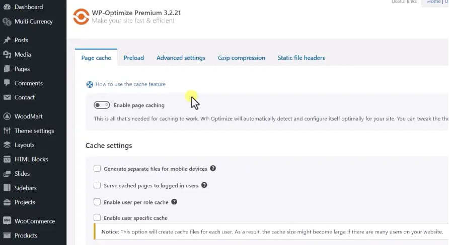The image size is (449, 245).
Task: Open the WooCommerce icon in sidebar
Action: tap(7, 221)
